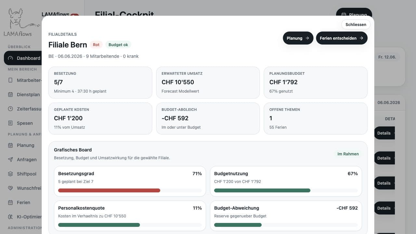Click the Planung button in the page header
This screenshot has width=416, height=234.
click(x=354, y=12)
